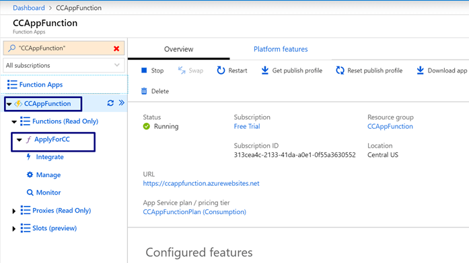The image size is (469, 263).
Task: Select Slots (preview) tree item
Action: 55,228
